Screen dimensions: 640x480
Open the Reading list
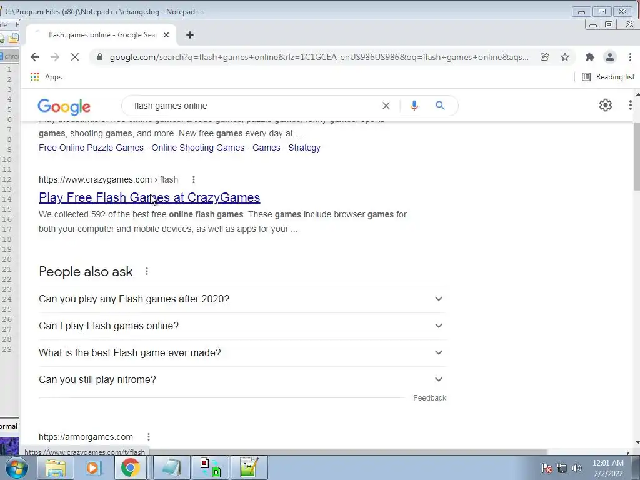click(608, 77)
